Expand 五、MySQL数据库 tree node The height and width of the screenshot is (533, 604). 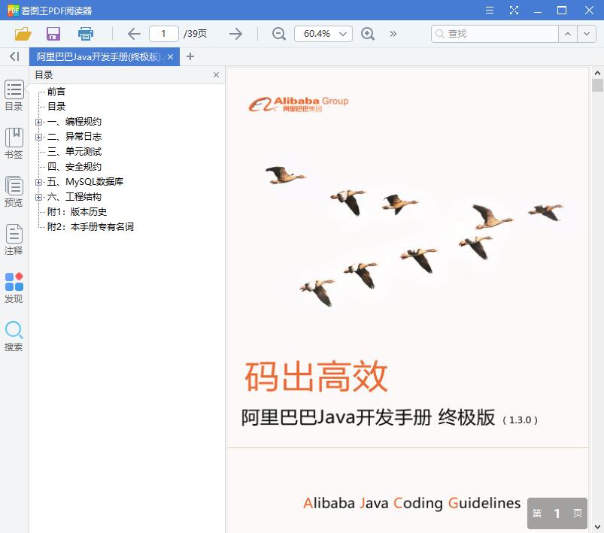point(38,182)
